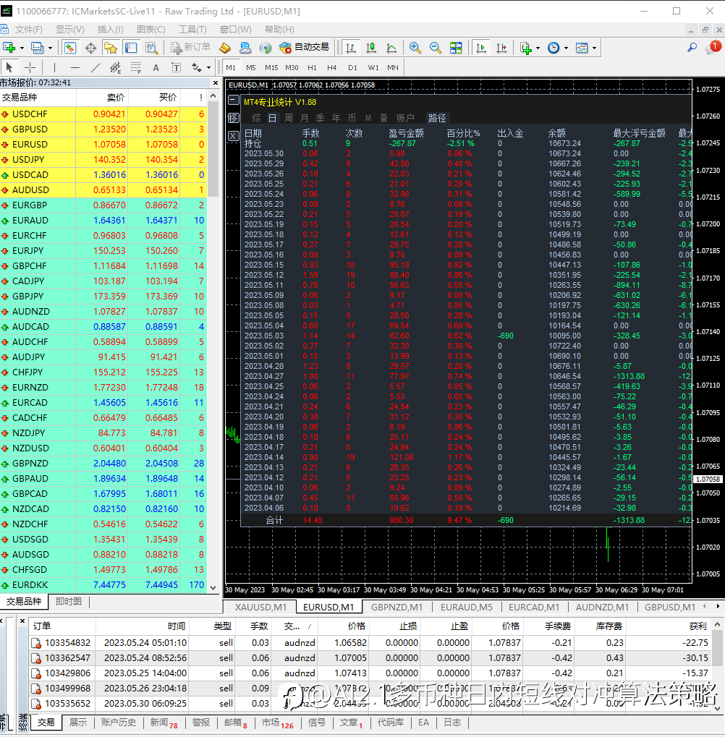725x737 pixels.
Task: Switch to the GBPNZD,M1 chart tab
Action: click(x=397, y=608)
